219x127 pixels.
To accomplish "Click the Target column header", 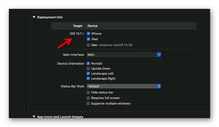I will (x=78, y=26).
